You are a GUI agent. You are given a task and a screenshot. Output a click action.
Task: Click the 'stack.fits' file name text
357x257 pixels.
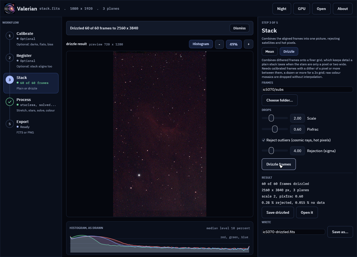pos(50,9)
